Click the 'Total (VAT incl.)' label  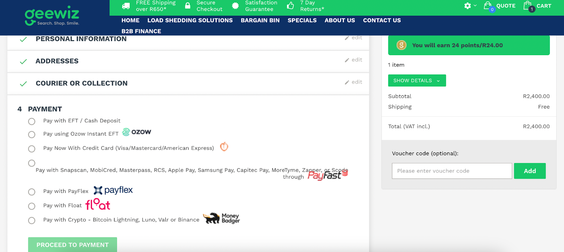[x=409, y=127]
